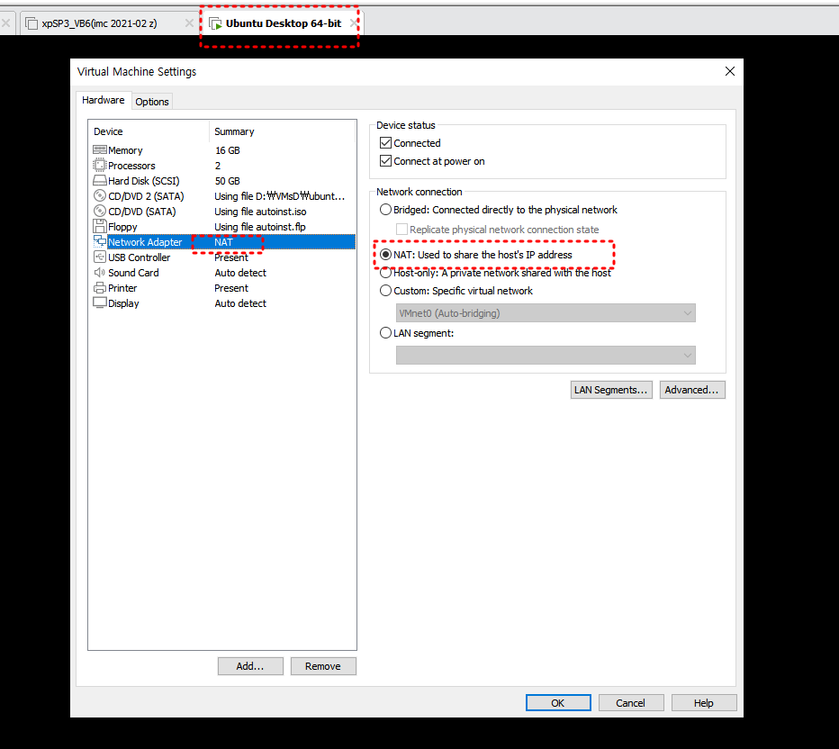Confirm settings with OK button

(x=558, y=702)
